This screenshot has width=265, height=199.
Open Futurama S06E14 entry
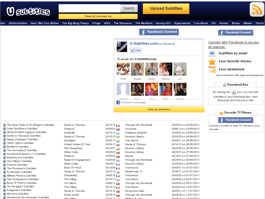[130, 129]
